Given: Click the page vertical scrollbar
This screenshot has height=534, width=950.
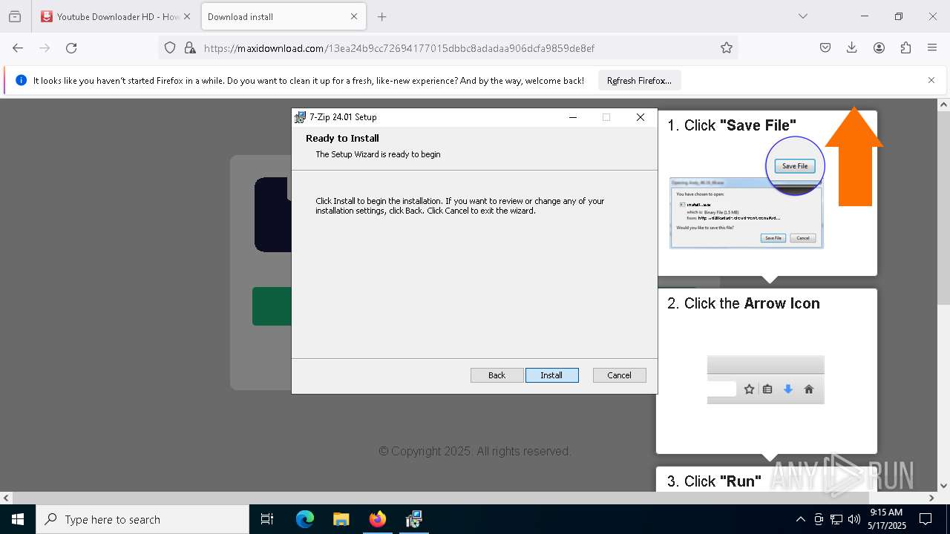Looking at the screenshot, I should (943, 208).
